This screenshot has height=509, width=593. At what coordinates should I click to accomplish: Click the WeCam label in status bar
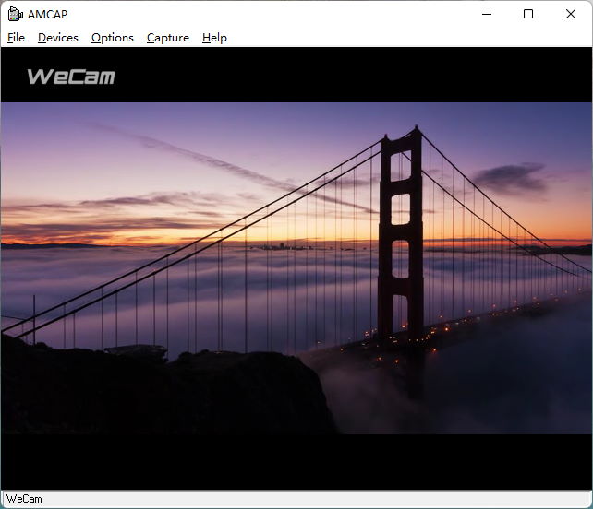point(24,499)
